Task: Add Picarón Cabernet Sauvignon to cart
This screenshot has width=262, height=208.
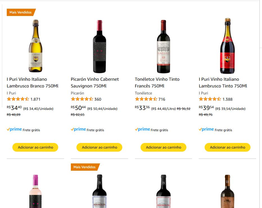Action: (100, 147)
